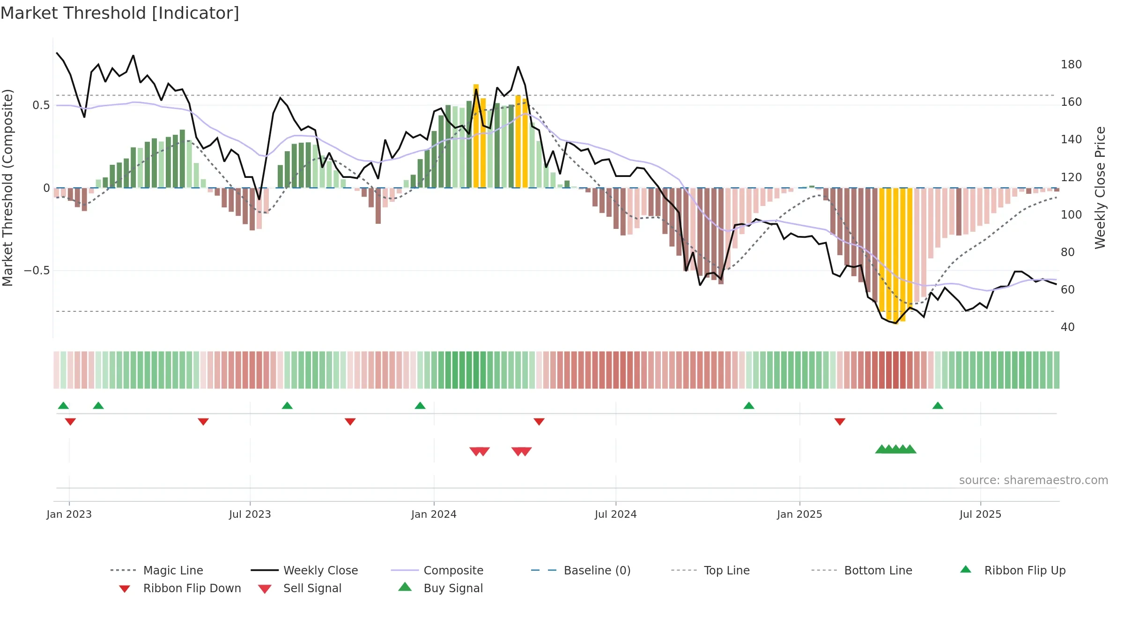Click the Bottom Line legend entry
The image size is (1124, 632).
[x=862, y=570]
